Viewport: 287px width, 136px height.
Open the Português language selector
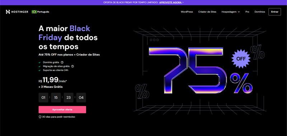click(x=41, y=12)
